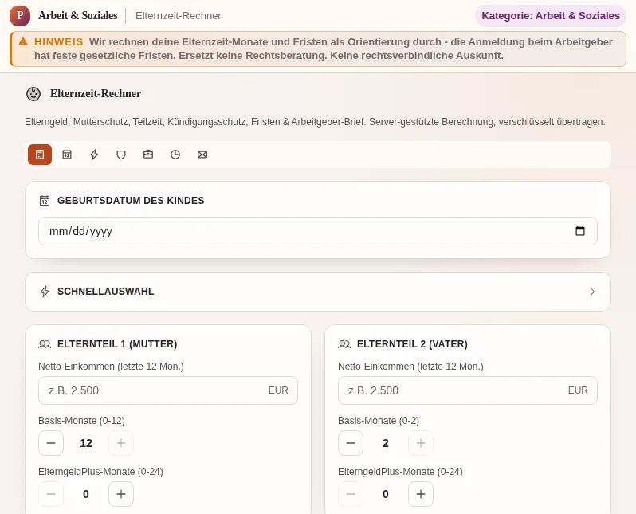Open the briefcase tab
636x514 pixels.
pyautogui.click(x=148, y=155)
